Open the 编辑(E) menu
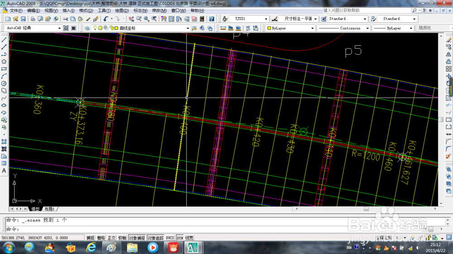Image resolution: width=453 pixels, height=254 pixels. coord(34,10)
